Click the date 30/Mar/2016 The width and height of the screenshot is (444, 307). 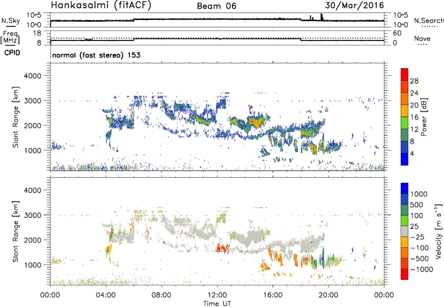(x=355, y=6)
